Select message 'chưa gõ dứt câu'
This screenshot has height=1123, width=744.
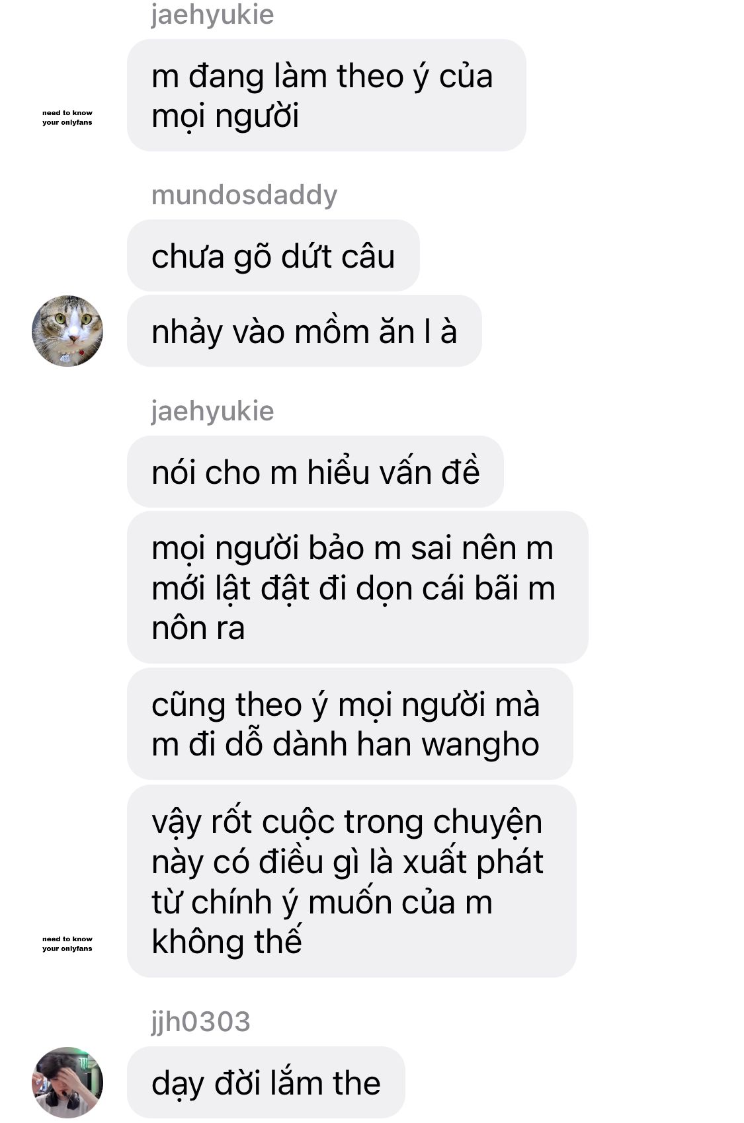click(273, 256)
